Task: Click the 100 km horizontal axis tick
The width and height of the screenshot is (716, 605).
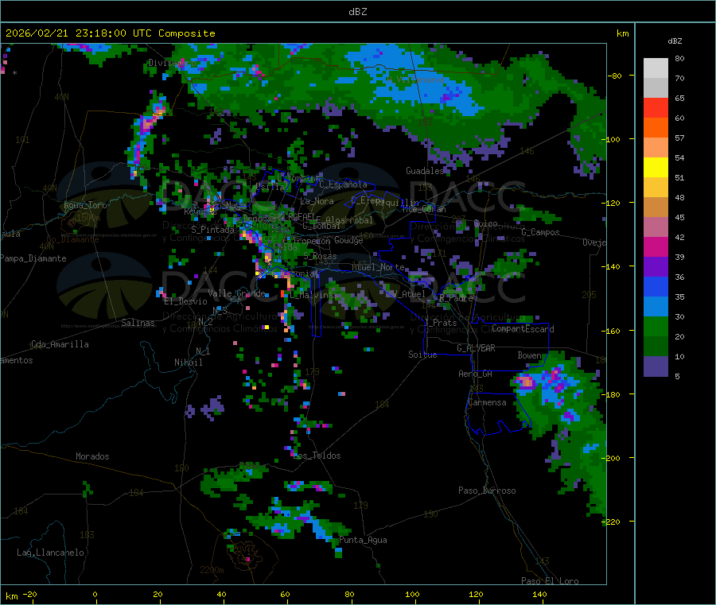Action: pos(412,594)
